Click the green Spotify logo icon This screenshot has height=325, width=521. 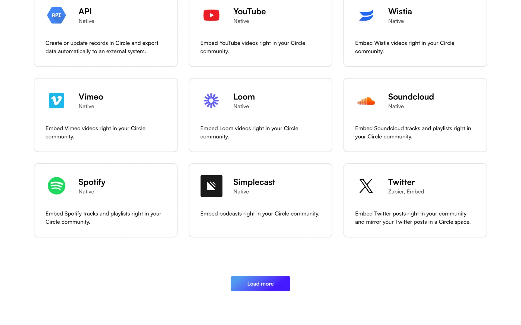click(56, 186)
